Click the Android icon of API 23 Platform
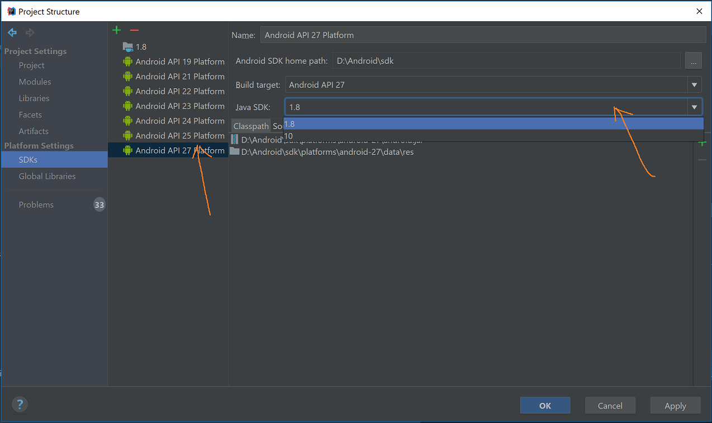Viewport: 712px width, 423px height. (127, 106)
